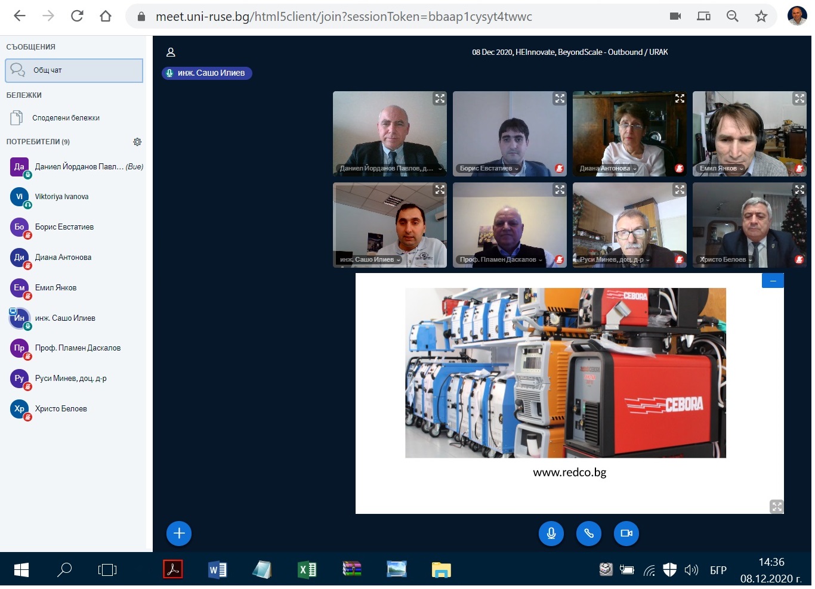
Task: Leave audio with the phone button
Action: (x=589, y=534)
